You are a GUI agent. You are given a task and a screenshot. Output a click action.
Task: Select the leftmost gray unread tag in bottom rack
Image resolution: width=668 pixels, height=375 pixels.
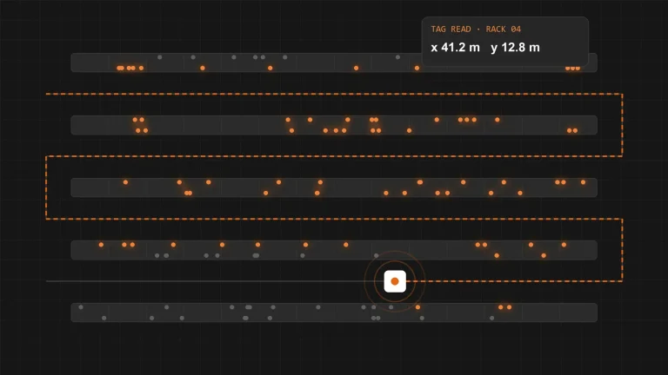click(81, 307)
